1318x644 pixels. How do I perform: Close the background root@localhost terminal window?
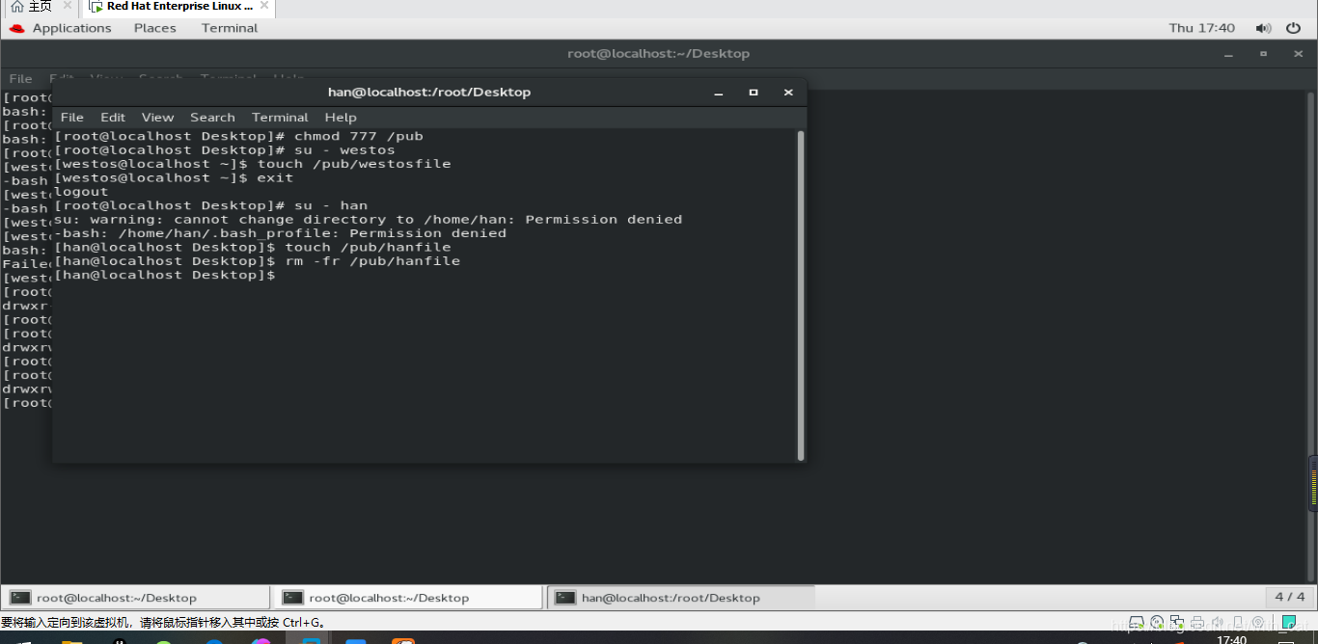[1298, 54]
